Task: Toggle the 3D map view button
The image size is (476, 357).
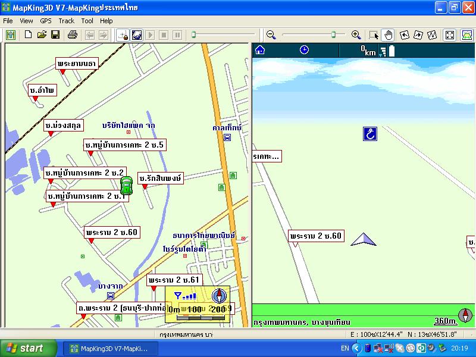Action: click(x=466, y=35)
